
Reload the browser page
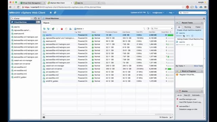(18, 7)
